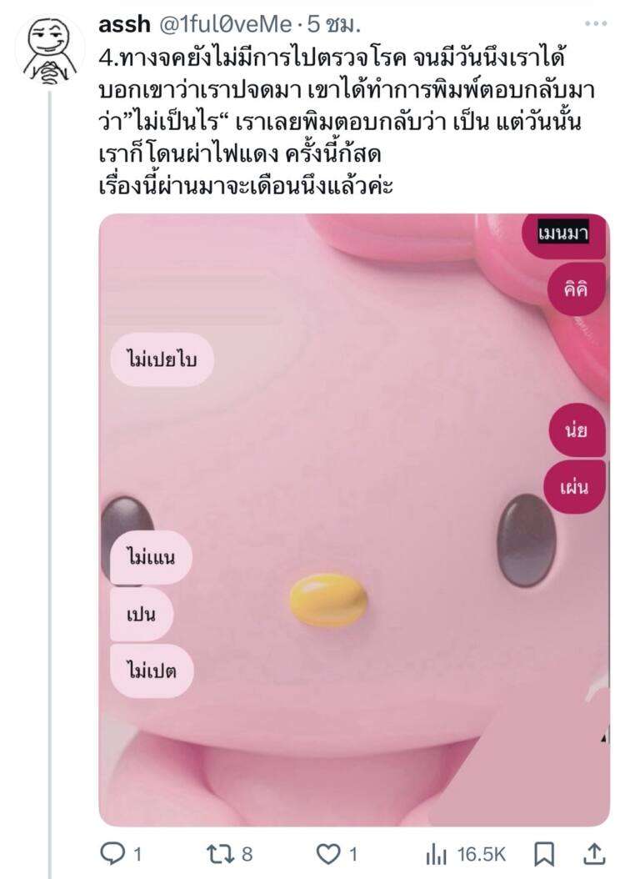Select the ไม่เปยใบ message bubble

162,359
